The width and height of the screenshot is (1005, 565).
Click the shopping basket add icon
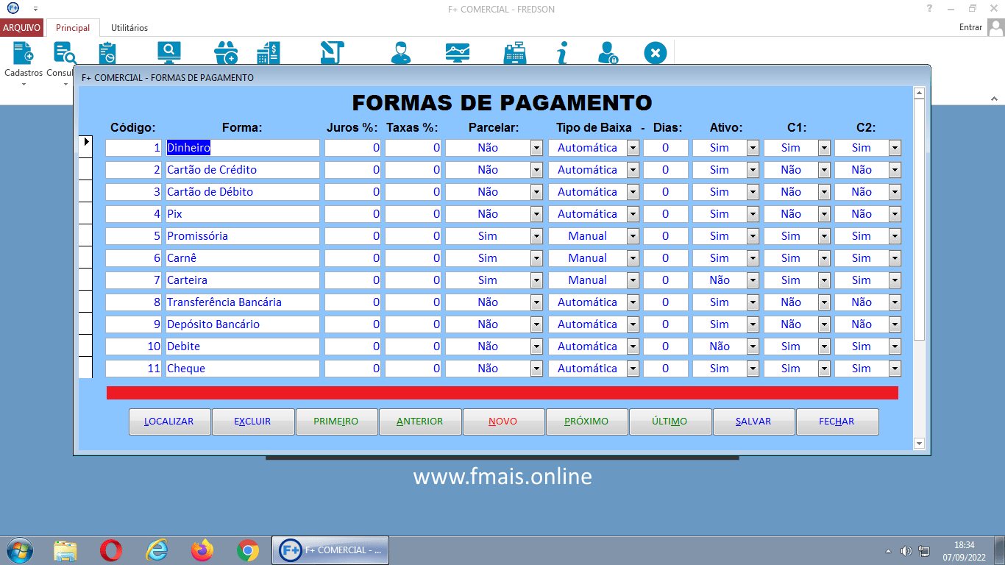[x=226, y=53]
